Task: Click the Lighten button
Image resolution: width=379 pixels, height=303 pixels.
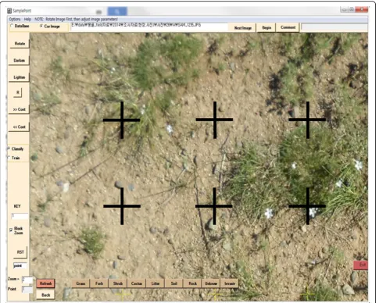Action: pos(19,77)
